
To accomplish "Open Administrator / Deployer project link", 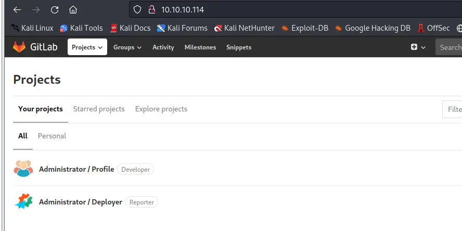I will [x=81, y=202].
